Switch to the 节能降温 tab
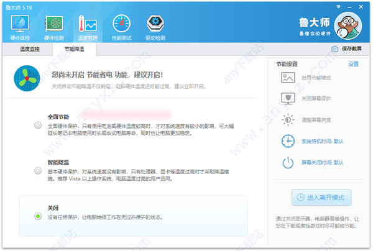The width and height of the screenshot is (373, 251). click(x=74, y=49)
